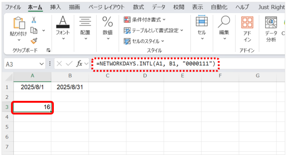Expand the 配置 dropdown chevron
The height and width of the screenshot is (155, 286).
[86, 39]
